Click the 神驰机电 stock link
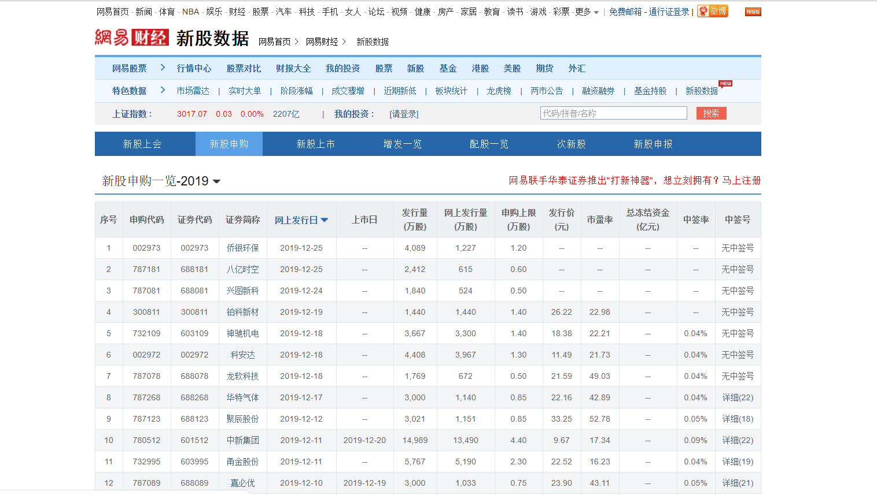This screenshot has height=495, width=877. point(242,333)
